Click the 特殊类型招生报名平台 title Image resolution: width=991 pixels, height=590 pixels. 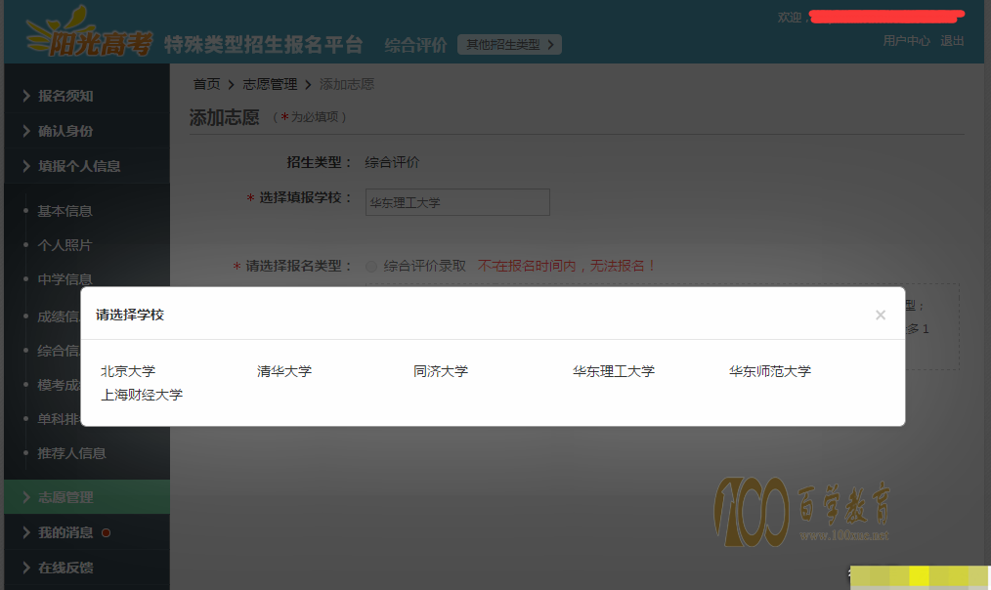point(264,44)
